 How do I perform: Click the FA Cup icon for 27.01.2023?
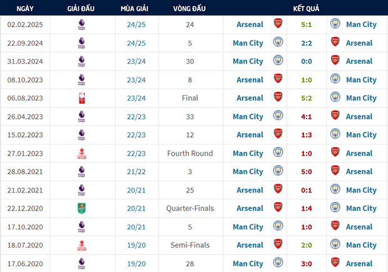82,153
